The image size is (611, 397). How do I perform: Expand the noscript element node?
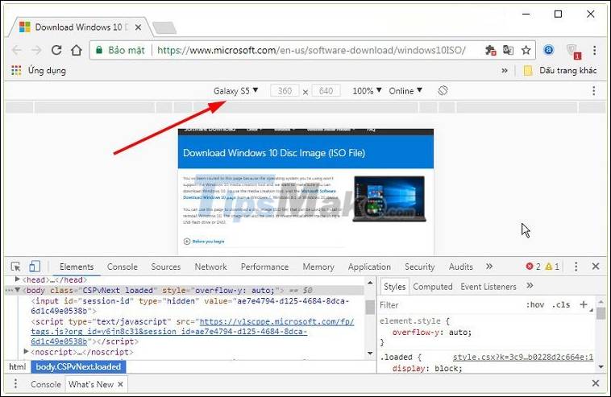(26, 351)
